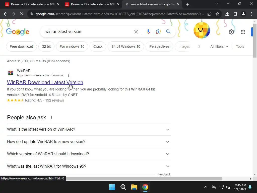Click the OneDrive tray icon
Viewport: 257px width, 193px height.
point(214,187)
